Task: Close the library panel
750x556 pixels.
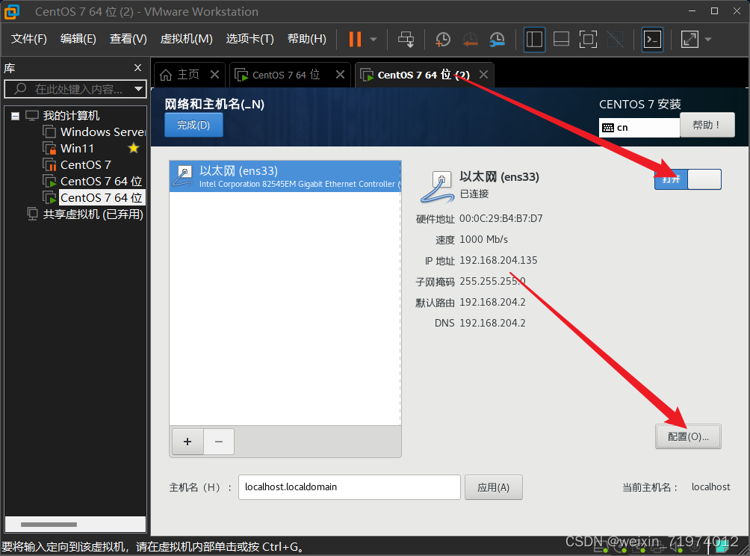Action: coord(137,68)
